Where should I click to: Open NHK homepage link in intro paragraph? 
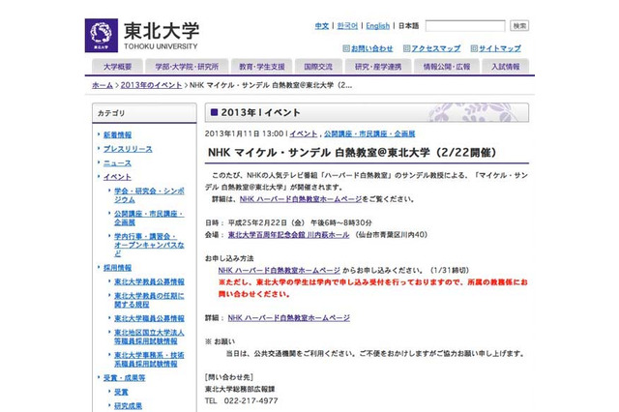[x=301, y=199]
